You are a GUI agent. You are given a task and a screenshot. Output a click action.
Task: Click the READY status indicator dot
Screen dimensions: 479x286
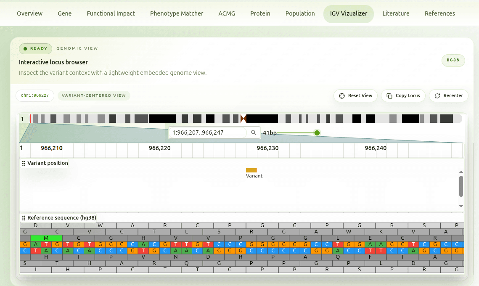coord(26,48)
